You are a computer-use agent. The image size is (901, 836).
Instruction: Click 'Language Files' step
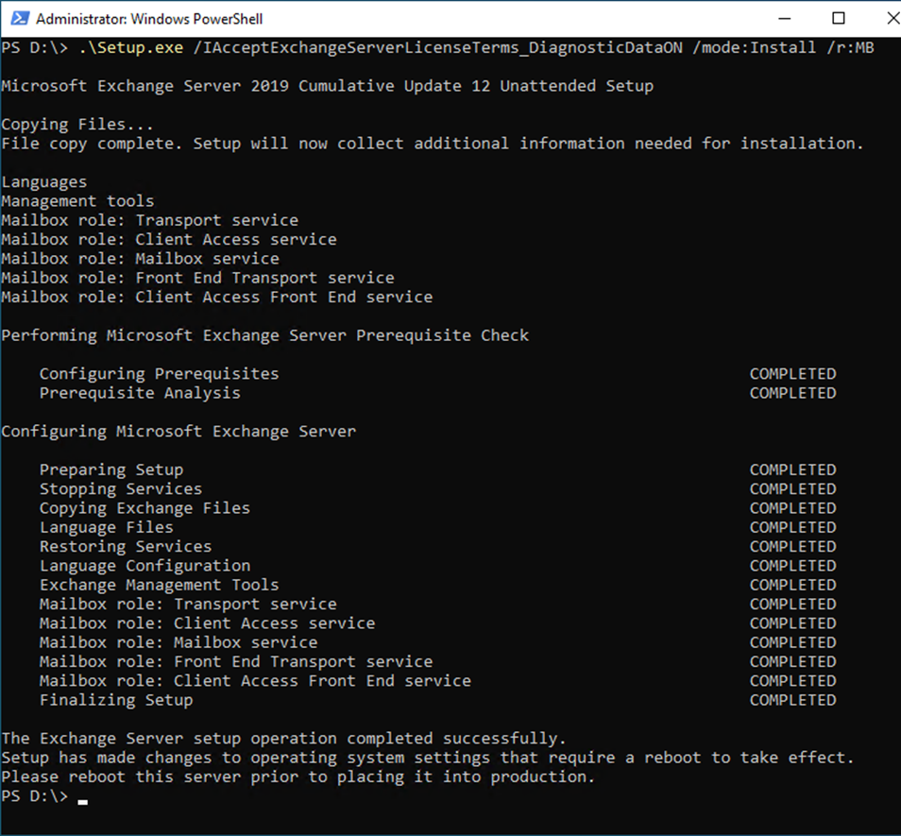[x=107, y=527]
